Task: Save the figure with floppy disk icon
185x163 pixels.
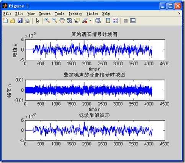Action: pyautogui.click(x=20, y=21)
